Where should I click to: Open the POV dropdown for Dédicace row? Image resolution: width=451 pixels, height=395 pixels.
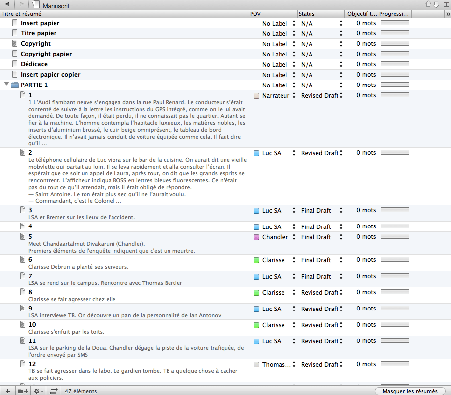[294, 65]
